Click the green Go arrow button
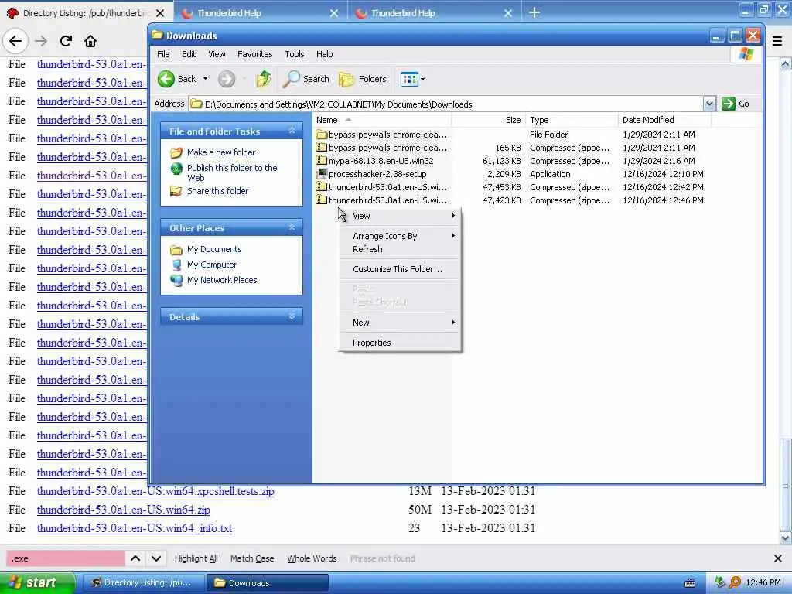 click(x=729, y=104)
